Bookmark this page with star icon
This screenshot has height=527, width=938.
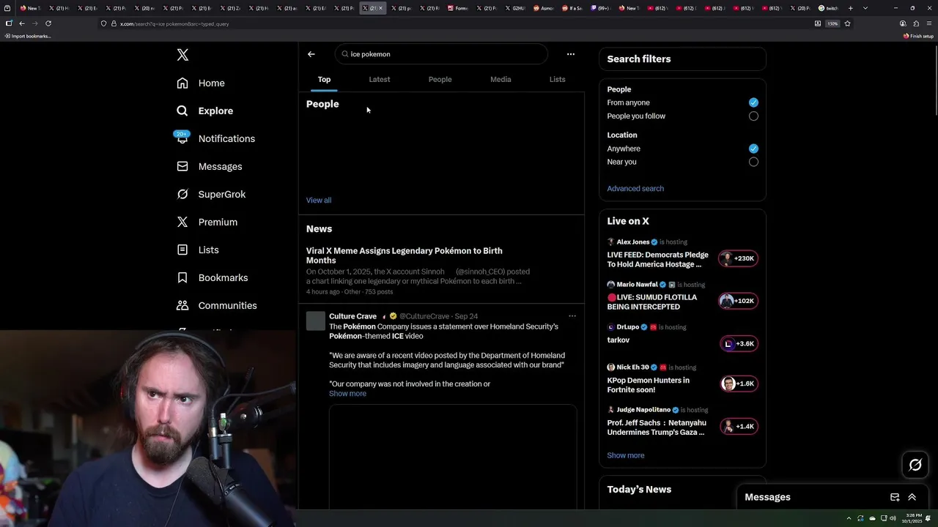coord(848,23)
